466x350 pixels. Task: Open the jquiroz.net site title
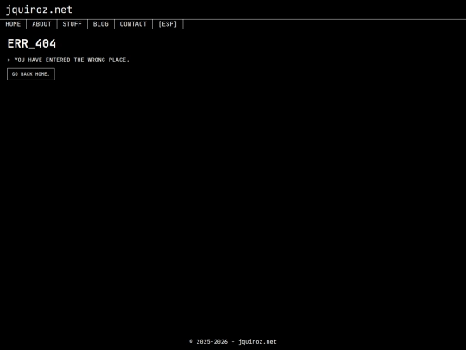click(x=39, y=10)
